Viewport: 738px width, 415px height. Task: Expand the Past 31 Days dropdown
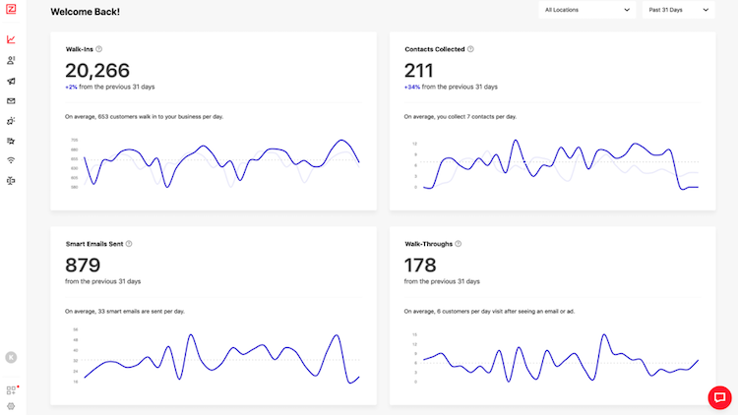(677, 10)
